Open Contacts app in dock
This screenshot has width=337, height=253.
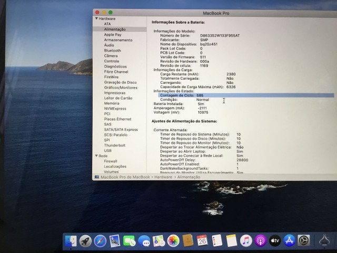pyautogui.click(x=188, y=240)
